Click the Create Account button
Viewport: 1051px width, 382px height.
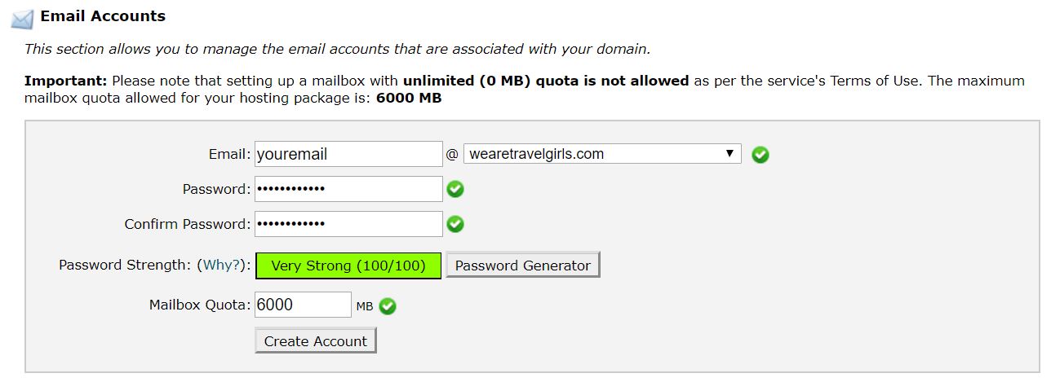(316, 340)
